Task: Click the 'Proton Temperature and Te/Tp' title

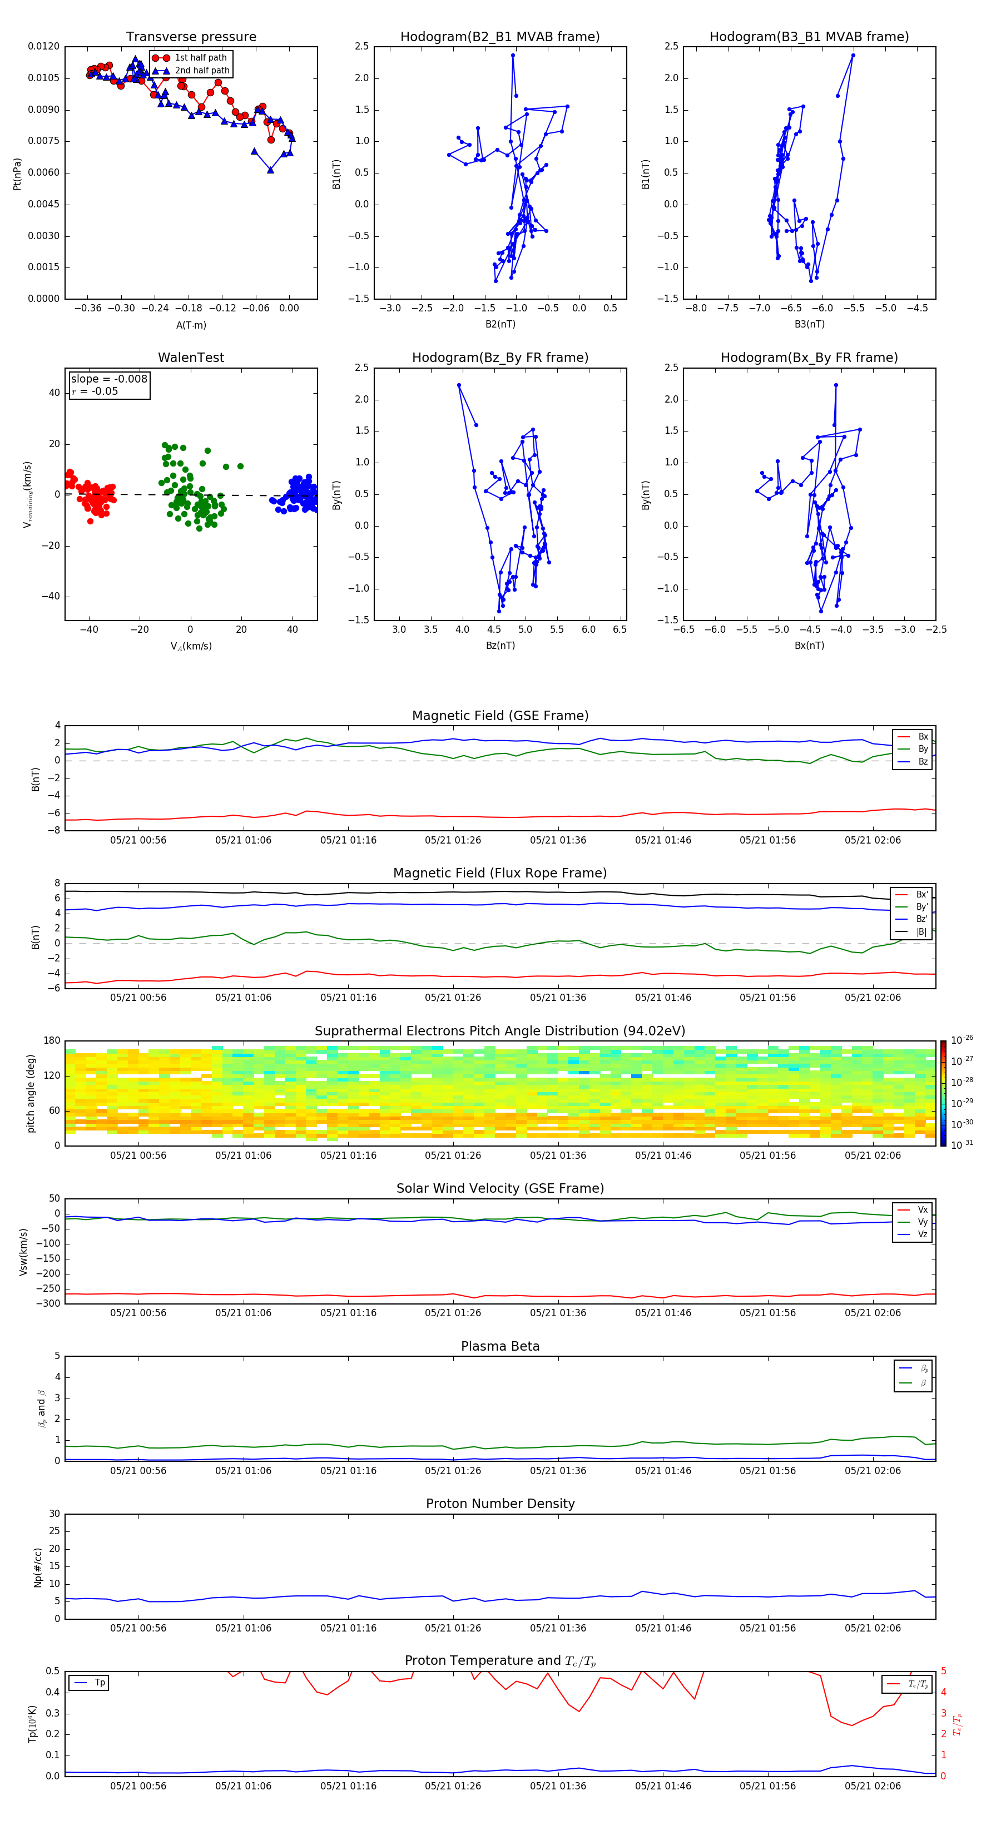Action: (x=500, y=1660)
